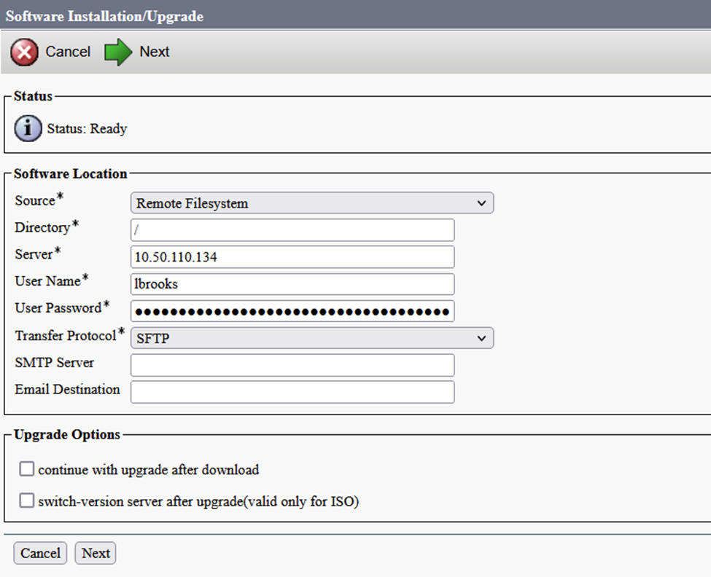711x577 pixels.
Task: Focus the Directory input field
Action: point(292,230)
